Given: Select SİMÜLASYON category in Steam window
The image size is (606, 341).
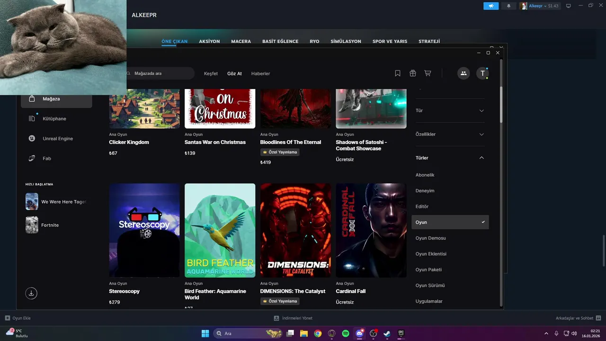Looking at the screenshot, I should click(x=346, y=41).
